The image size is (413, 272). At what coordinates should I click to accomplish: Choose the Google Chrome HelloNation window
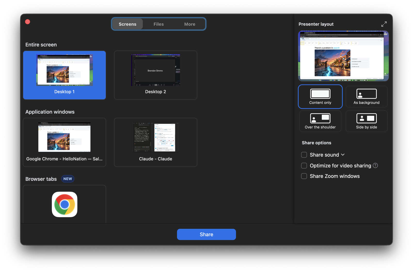[x=65, y=142]
